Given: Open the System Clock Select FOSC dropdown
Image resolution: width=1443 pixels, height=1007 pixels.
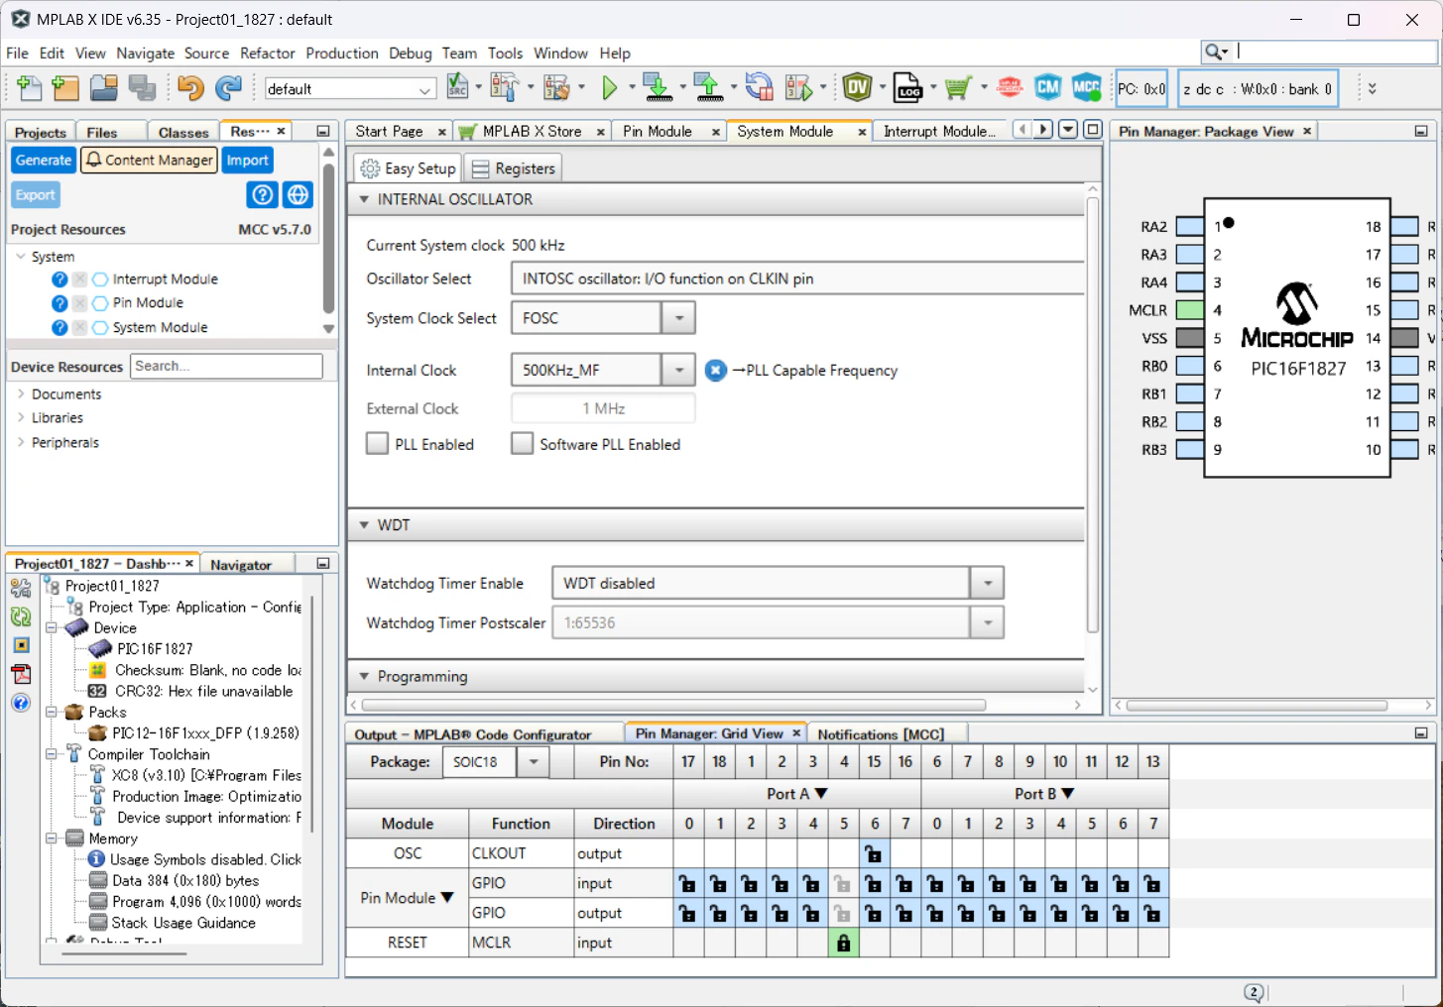Looking at the screenshot, I should coord(678,318).
